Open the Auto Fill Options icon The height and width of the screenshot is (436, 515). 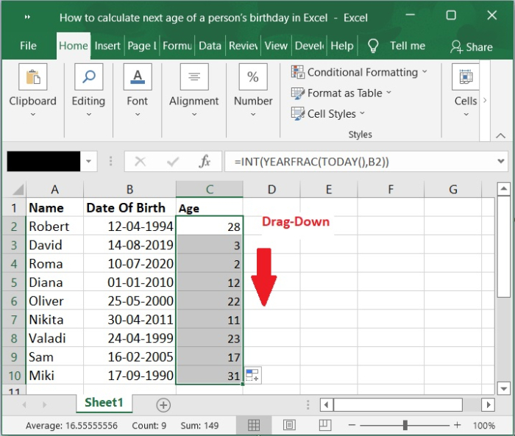(252, 375)
